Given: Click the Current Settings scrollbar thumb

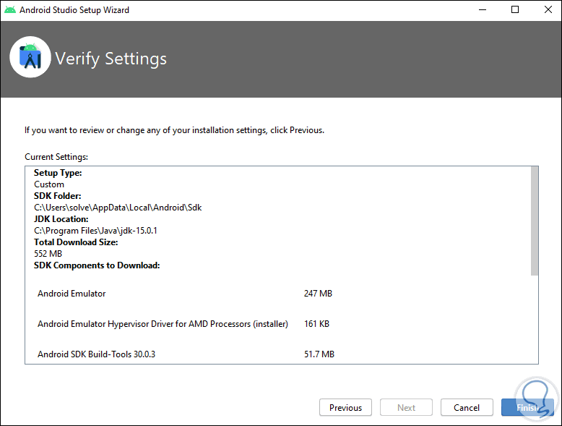Looking at the screenshot, I should tap(535, 221).
